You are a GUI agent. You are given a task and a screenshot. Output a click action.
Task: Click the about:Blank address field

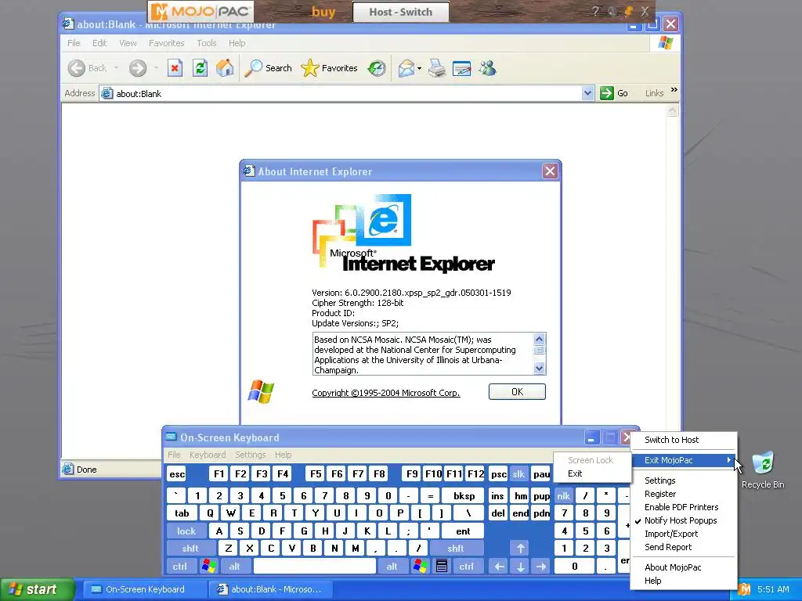pos(340,93)
